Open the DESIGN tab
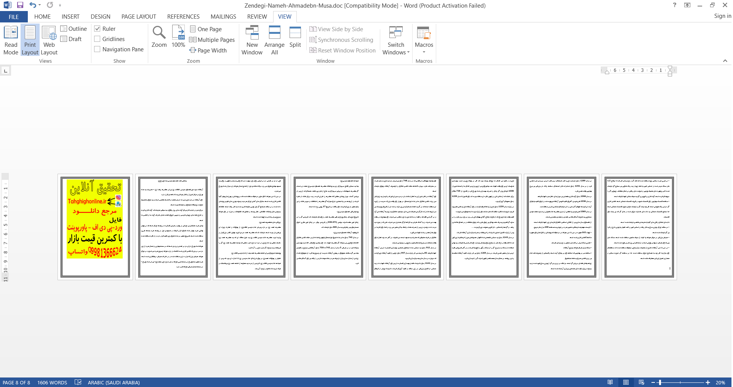This screenshot has width=733, height=387. tap(101, 17)
